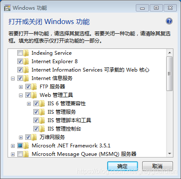
Task: Click the FTP 服务器 folder icon
Action: pos(34,87)
